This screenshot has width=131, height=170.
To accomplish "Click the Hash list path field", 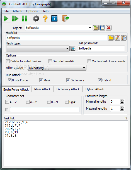I will tap(57, 38).
